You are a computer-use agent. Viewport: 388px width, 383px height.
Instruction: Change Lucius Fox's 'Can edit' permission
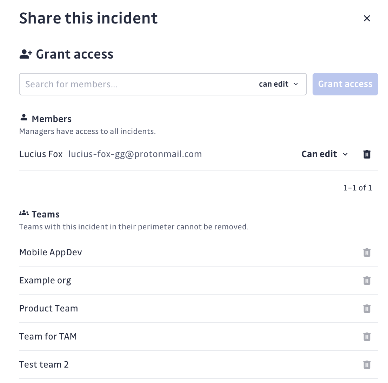coord(325,154)
